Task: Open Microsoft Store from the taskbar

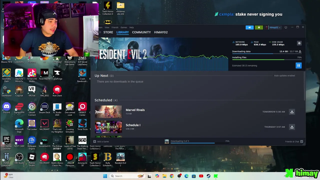Action: coord(194,176)
